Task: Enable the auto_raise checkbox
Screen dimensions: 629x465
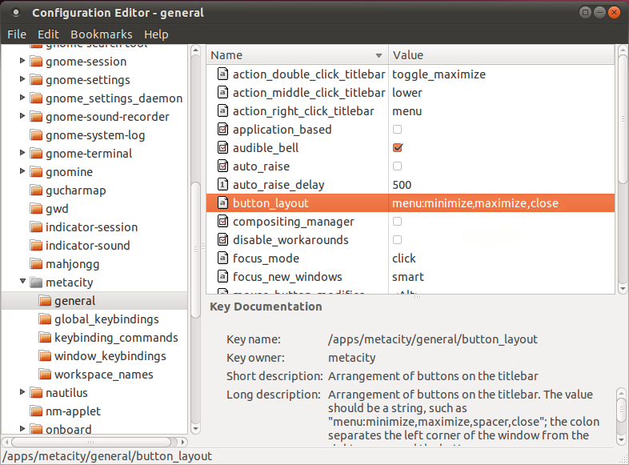Action: [x=397, y=166]
